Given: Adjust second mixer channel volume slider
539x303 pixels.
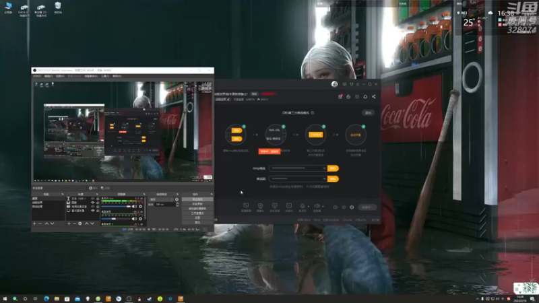Looking at the screenshot, I should (x=116, y=219).
